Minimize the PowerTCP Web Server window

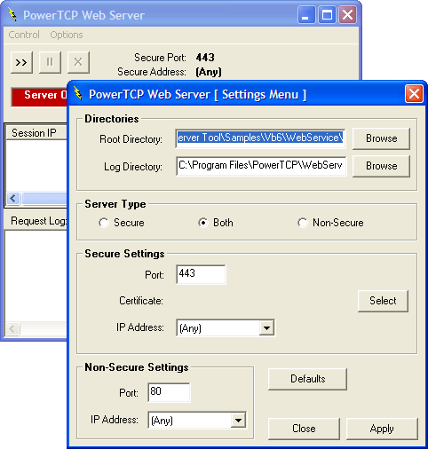[x=306, y=15]
